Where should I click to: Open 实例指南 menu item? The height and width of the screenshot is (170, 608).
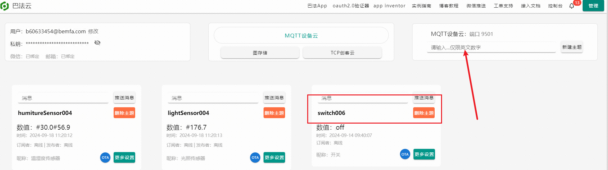[421, 6]
